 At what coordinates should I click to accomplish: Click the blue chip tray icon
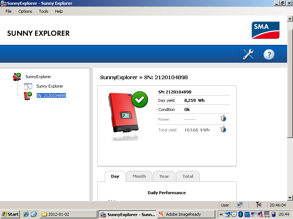click(247, 214)
